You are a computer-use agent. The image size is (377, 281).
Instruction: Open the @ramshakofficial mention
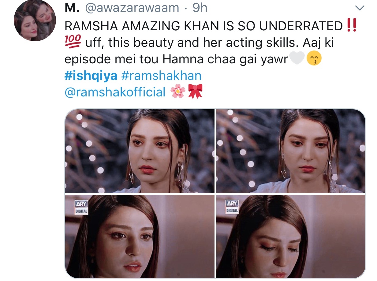[115, 92]
